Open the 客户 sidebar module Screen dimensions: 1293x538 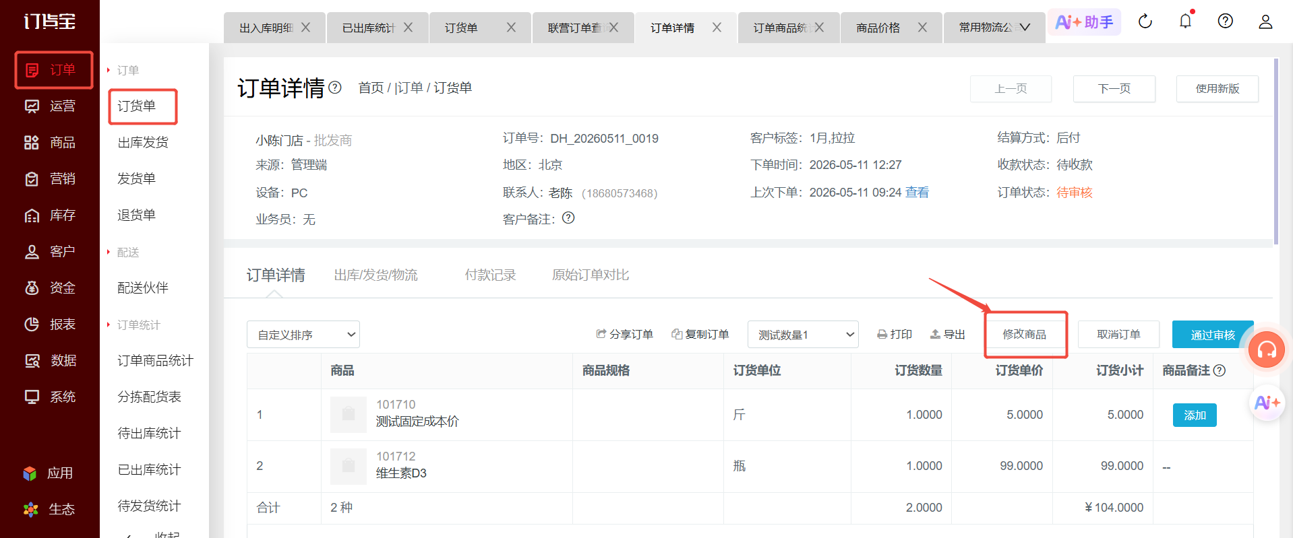click(x=50, y=252)
